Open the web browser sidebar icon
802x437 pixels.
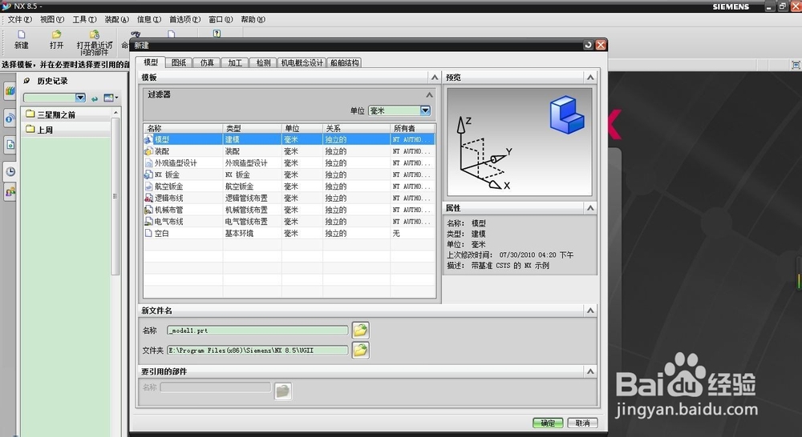[10, 118]
